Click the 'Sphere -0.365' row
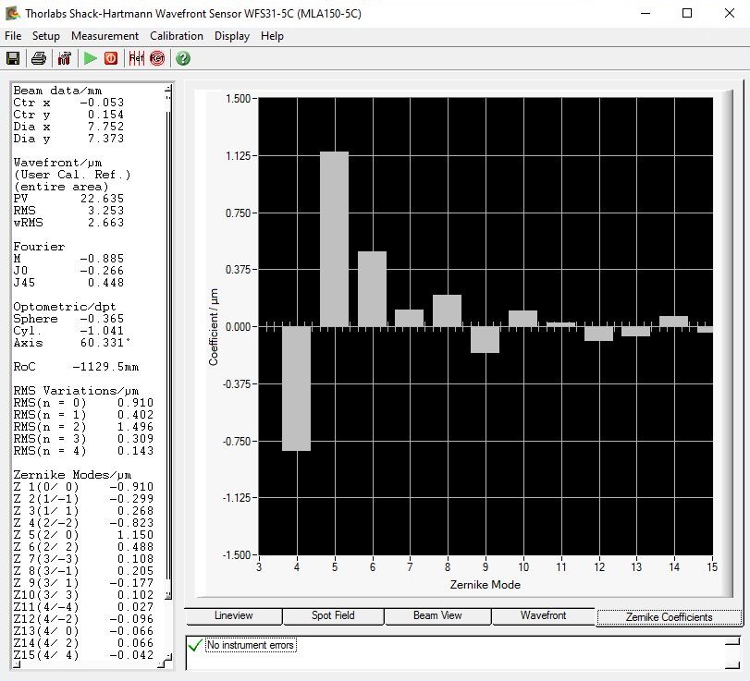This screenshot has width=750, height=681. click(68, 319)
